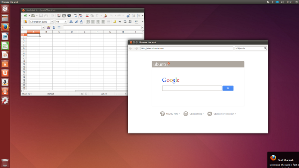This screenshot has height=168, width=299.
Task: Click the Clone Formatting paintbrush icon
Action: point(105,16)
